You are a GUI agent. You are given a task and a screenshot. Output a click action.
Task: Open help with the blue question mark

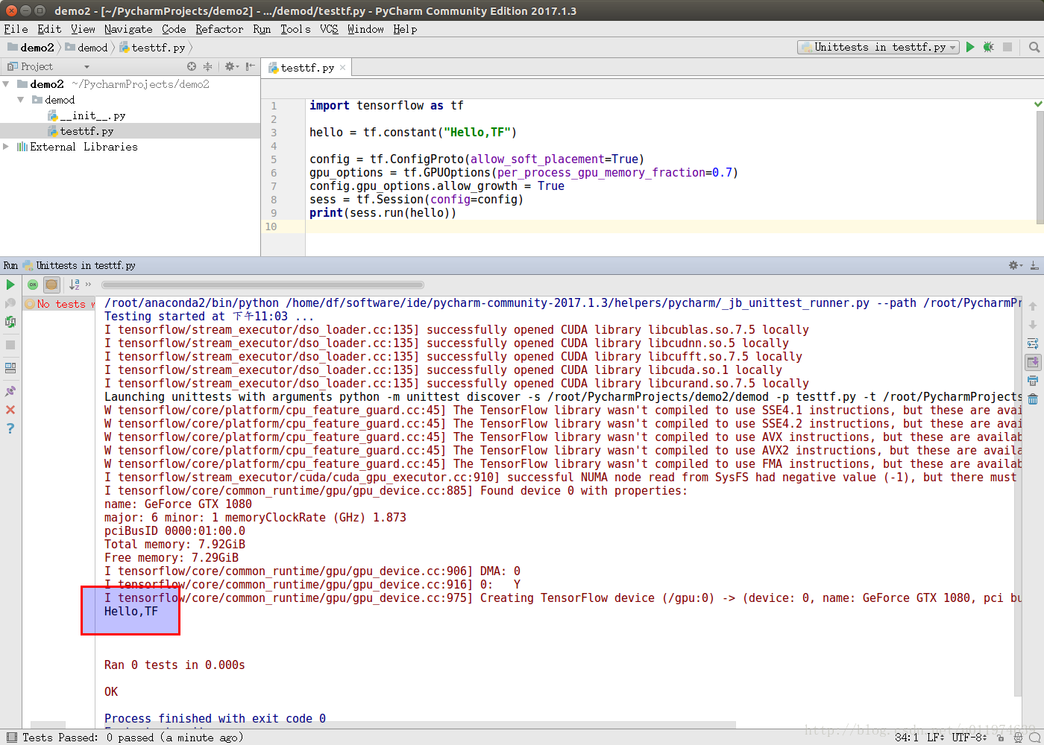tap(10, 428)
